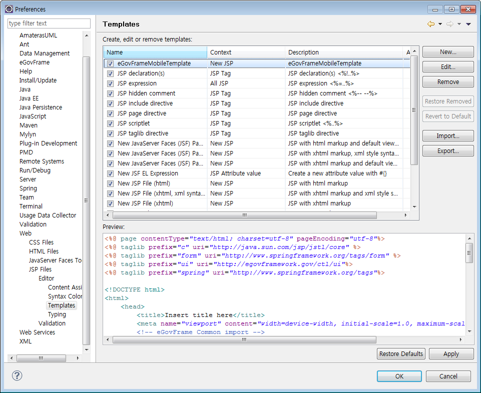This screenshot has height=393, width=481.
Task: Select Content Assist in the preferences tree
Action: click(x=65, y=287)
